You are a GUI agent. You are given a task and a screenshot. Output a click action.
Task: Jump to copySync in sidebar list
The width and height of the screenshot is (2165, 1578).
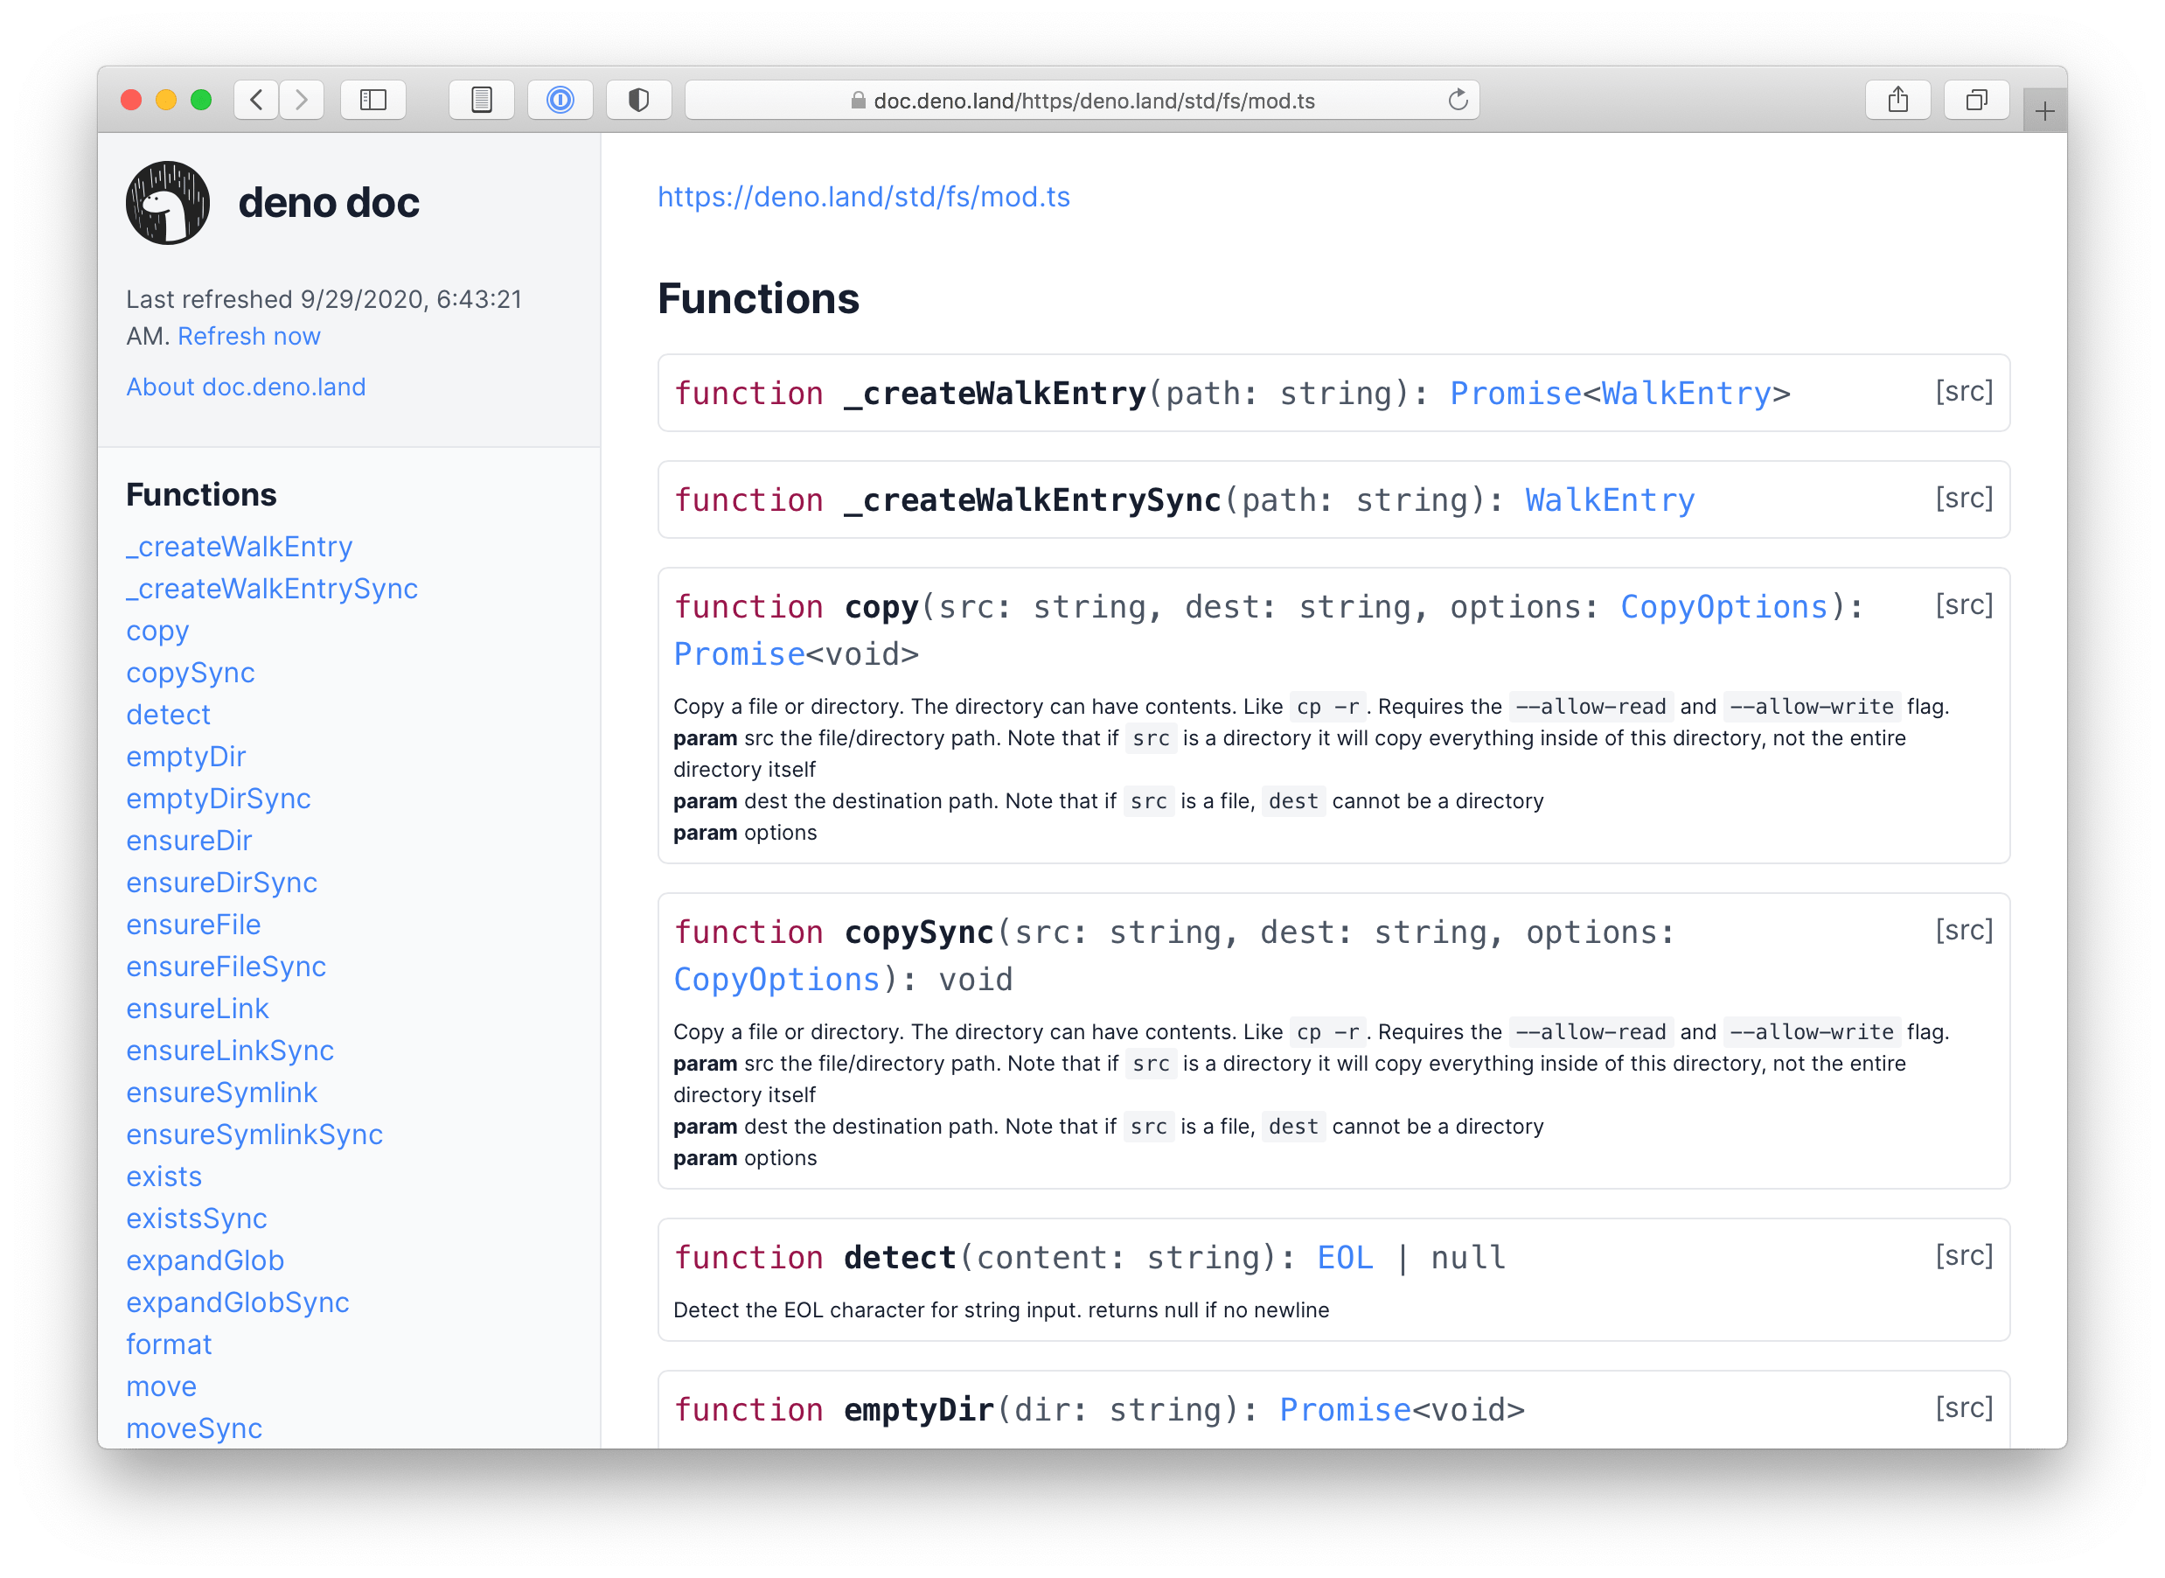[191, 673]
